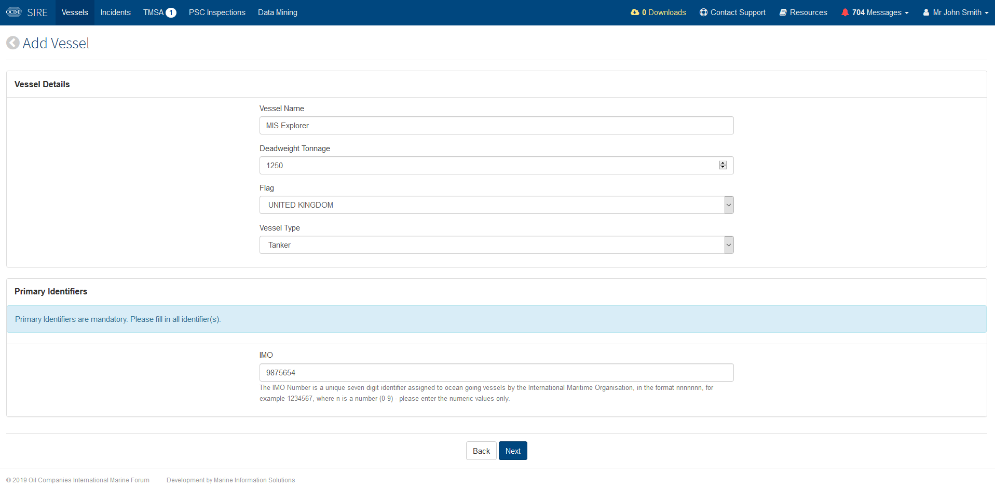Open the Incidents menu

[115, 12]
